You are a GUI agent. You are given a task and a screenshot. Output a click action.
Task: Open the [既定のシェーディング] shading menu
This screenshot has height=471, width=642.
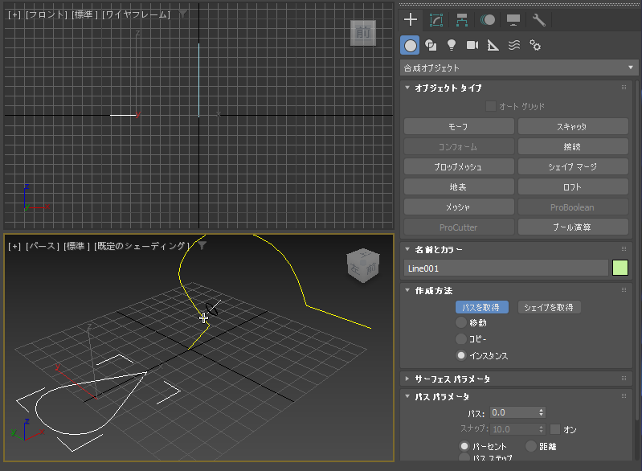141,246
